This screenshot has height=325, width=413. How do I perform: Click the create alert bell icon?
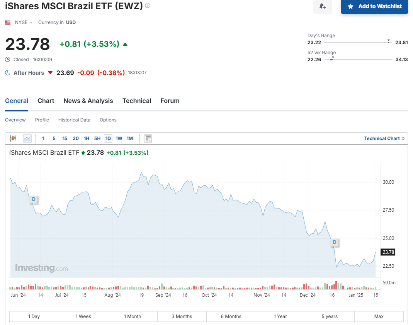coord(322,7)
